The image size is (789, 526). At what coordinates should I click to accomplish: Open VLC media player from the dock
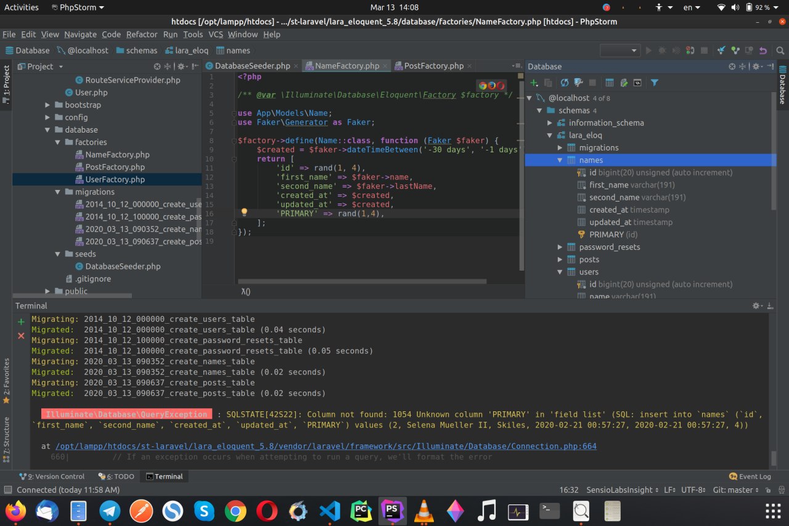423,511
